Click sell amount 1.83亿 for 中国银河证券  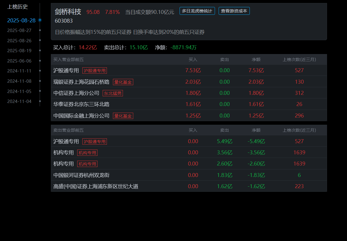pyautogui.click(x=225, y=175)
